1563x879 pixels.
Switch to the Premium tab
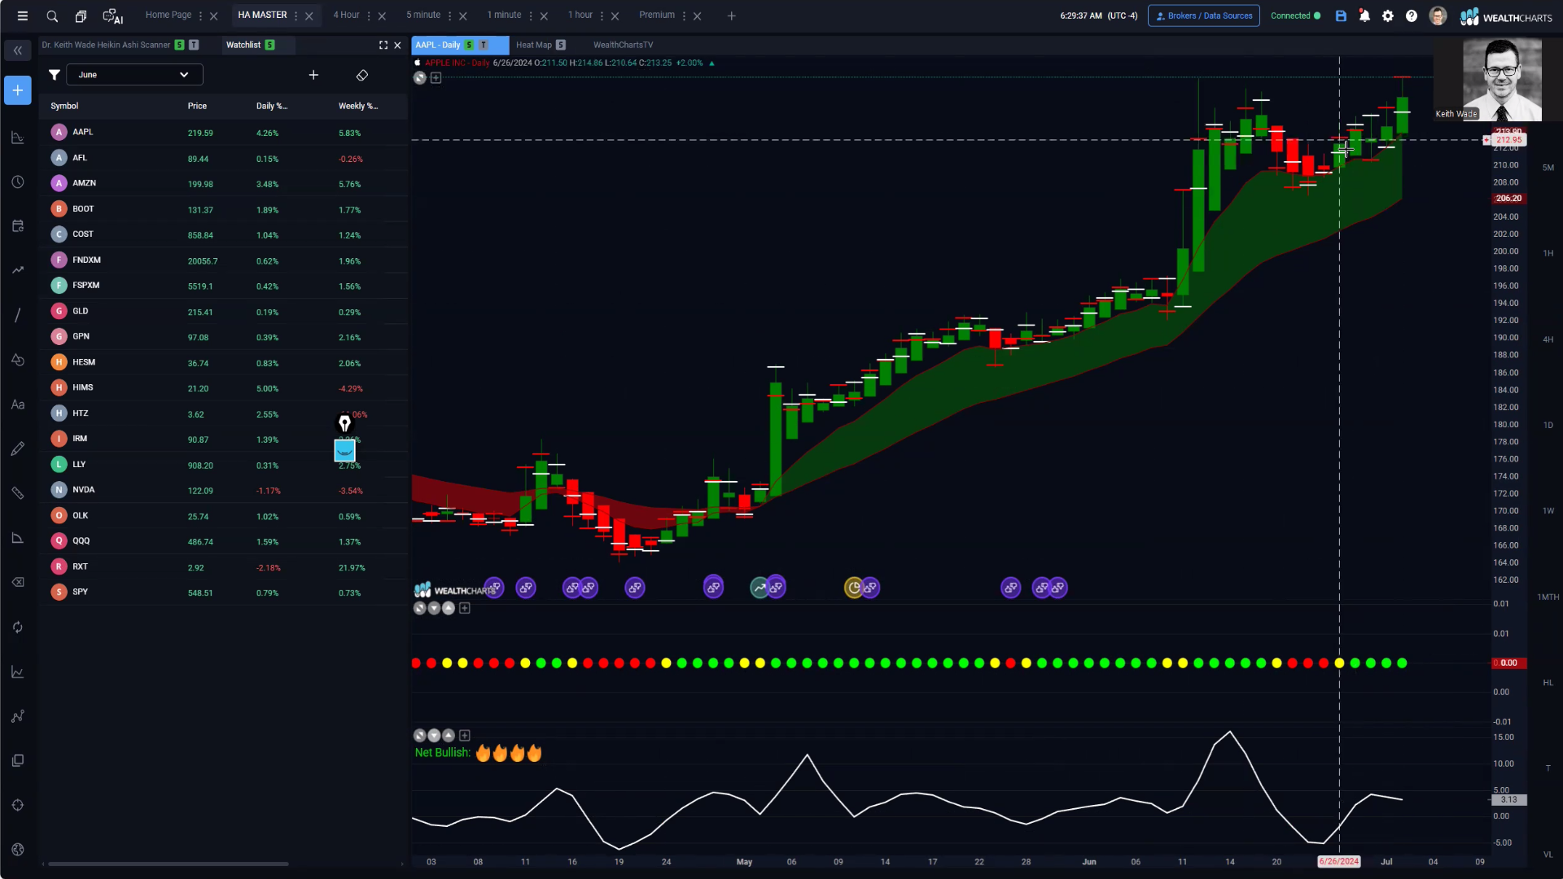657,15
